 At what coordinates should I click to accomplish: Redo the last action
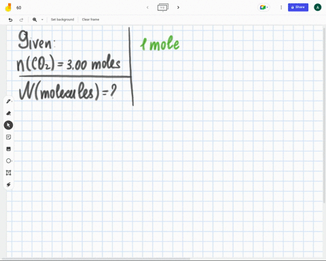[21, 20]
